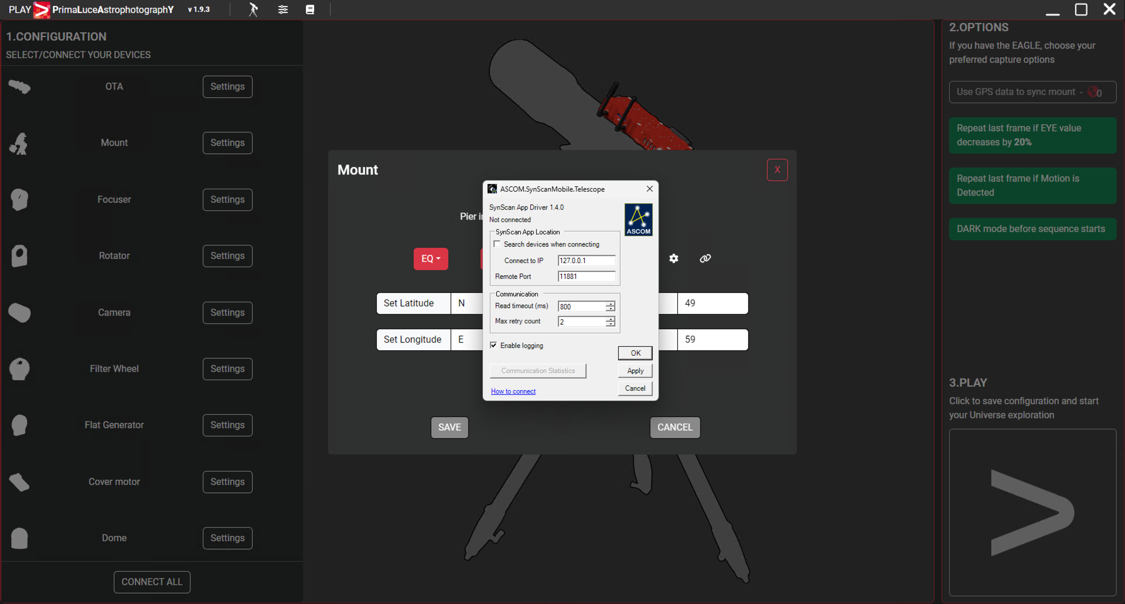Click the Flat Generator device icon
The width and height of the screenshot is (1125, 604).
coord(19,425)
